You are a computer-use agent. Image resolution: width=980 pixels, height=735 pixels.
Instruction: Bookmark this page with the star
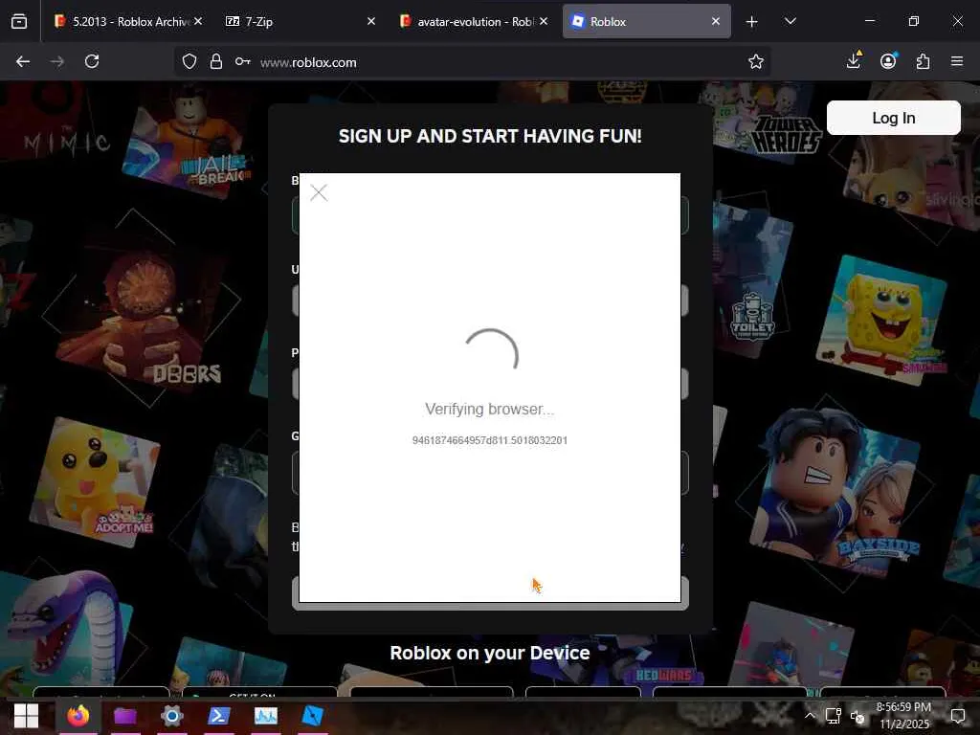pos(756,61)
